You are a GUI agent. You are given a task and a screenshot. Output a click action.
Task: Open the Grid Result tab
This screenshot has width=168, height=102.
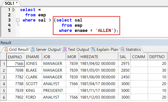(16, 50)
